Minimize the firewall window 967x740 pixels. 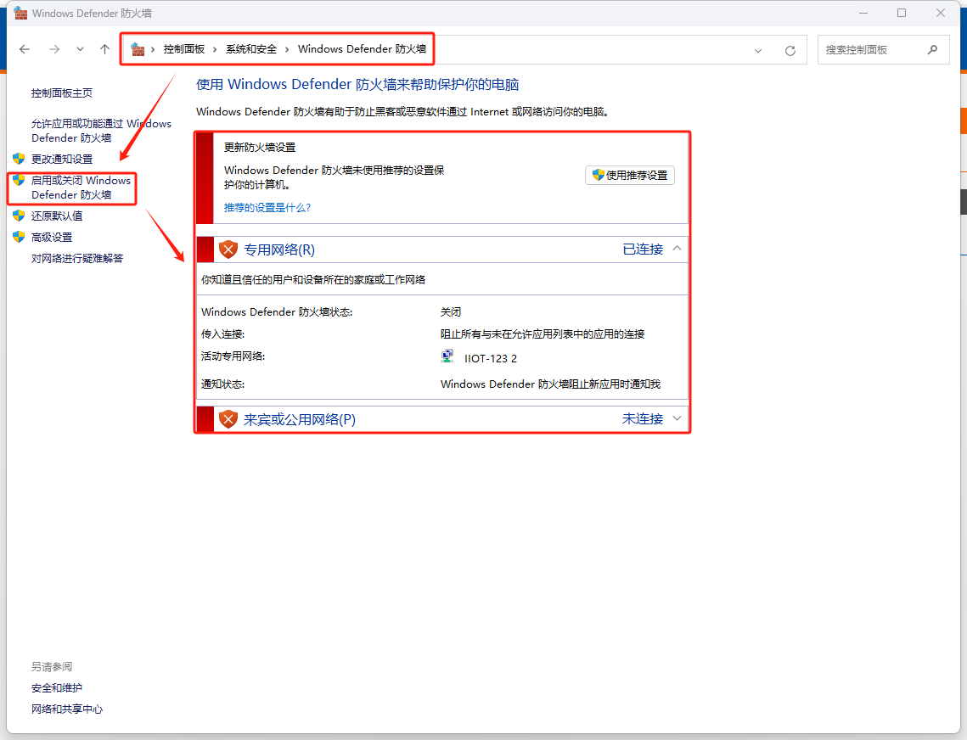click(x=863, y=13)
